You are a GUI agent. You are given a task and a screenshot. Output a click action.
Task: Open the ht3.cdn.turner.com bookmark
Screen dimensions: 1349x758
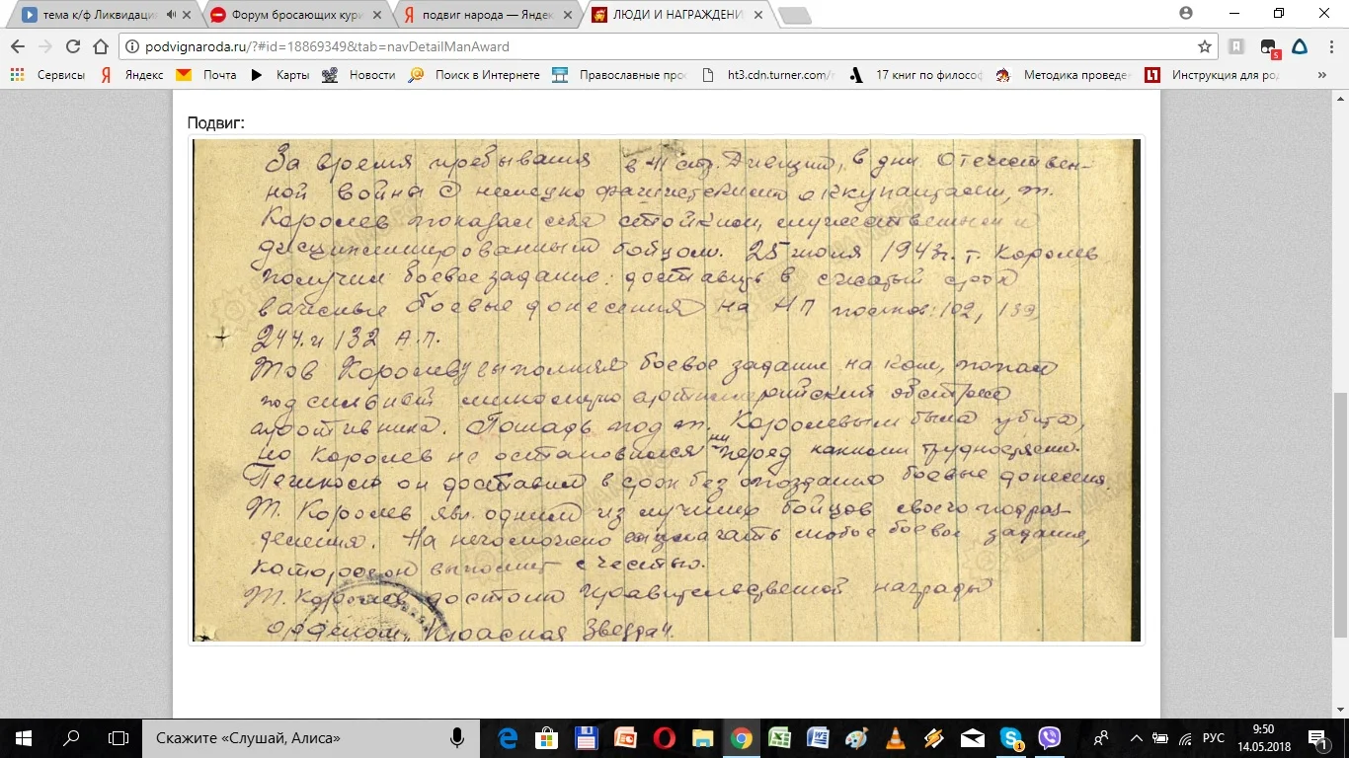click(767, 75)
